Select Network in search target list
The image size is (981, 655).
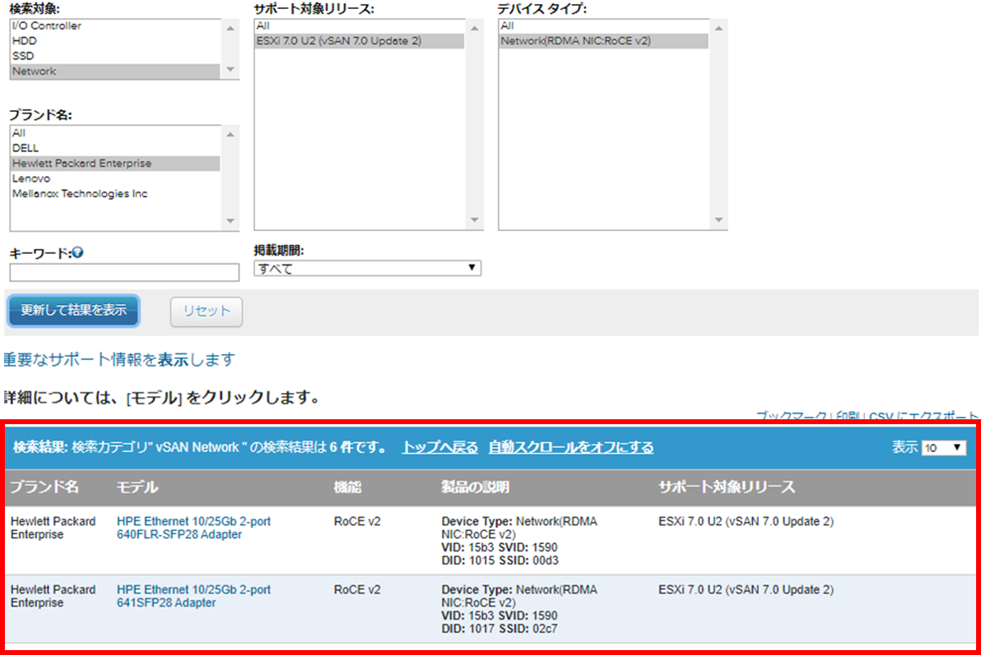click(115, 71)
